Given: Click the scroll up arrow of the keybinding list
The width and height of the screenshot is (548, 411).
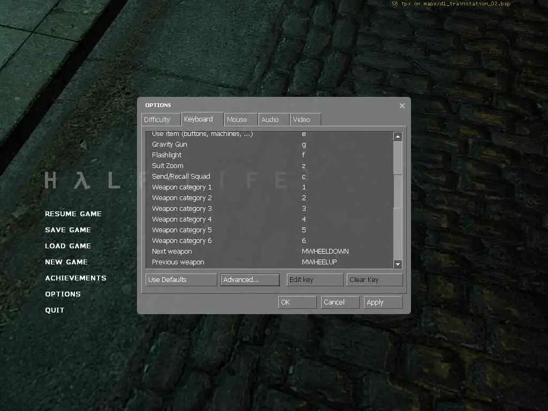Looking at the screenshot, I should 398,136.
